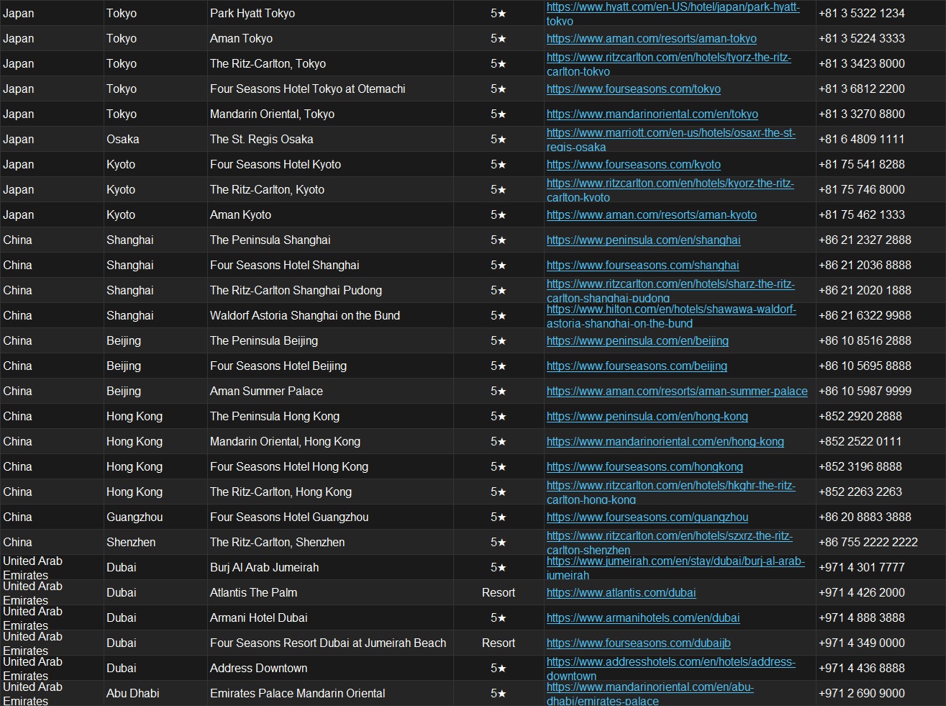Select the Aman Summer Palace name cell
Image resolution: width=946 pixels, height=706 pixels.
coord(330,392)
